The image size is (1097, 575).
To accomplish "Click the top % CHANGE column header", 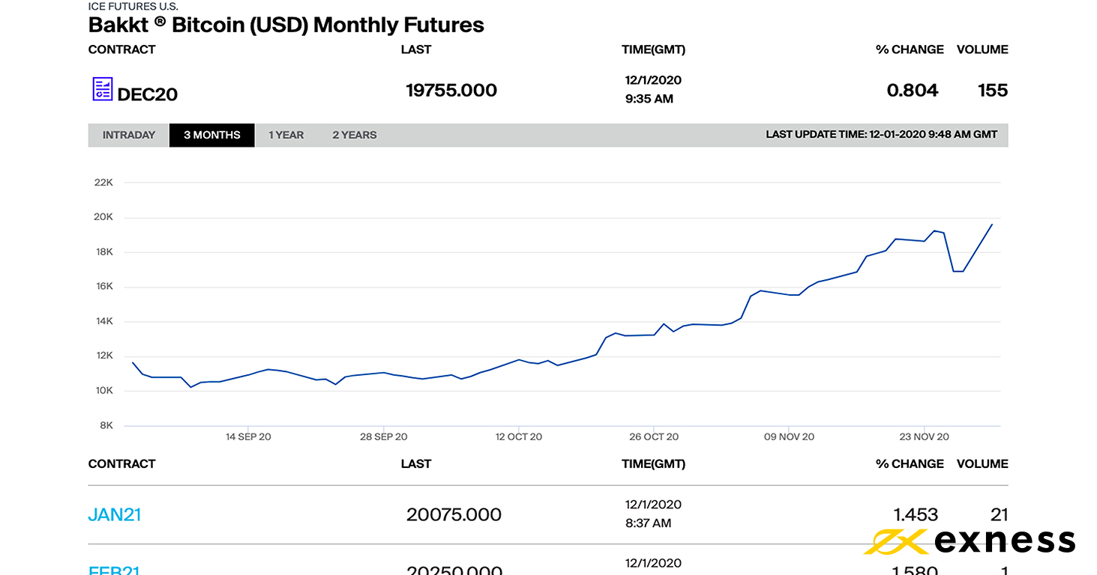I will click(910, 49).
